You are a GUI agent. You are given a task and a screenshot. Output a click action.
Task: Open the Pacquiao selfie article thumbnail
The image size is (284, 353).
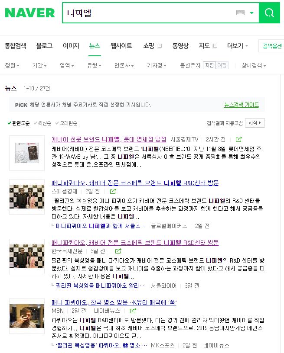[x=27, y=316]
